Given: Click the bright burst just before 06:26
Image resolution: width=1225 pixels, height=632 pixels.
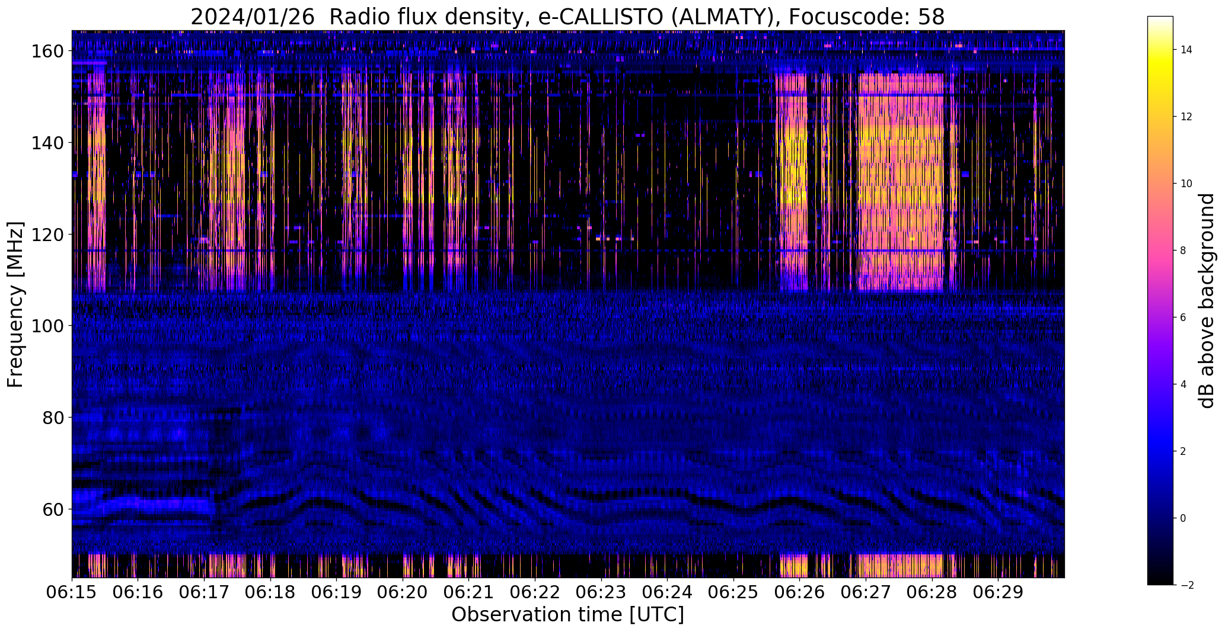Looking at the screenshot, I should tap(792, 182).
